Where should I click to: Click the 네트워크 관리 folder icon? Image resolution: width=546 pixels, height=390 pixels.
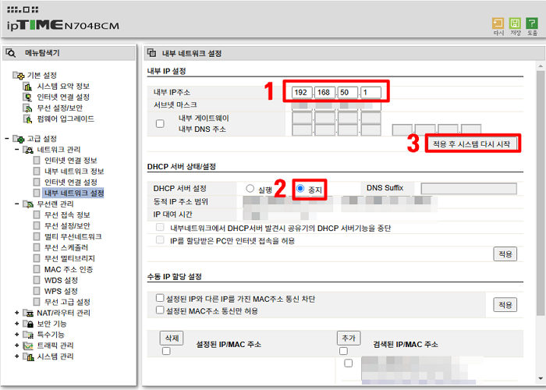tap(28, 150)
